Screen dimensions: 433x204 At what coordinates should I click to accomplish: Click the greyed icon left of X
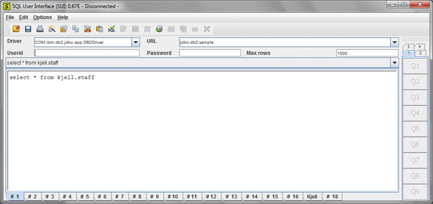tap(195, 29)
